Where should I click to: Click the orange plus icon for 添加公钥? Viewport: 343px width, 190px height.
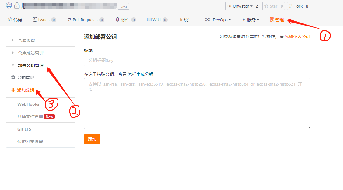13,90
